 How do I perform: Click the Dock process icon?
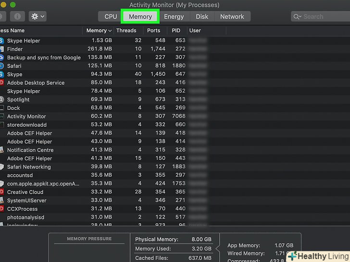click(2, 108)
